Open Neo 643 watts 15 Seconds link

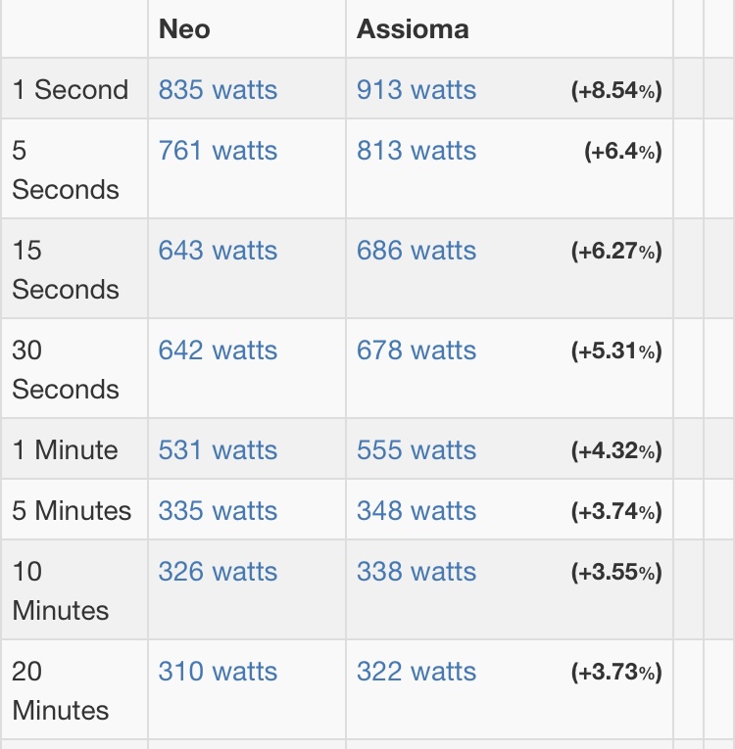coord(218,251)
